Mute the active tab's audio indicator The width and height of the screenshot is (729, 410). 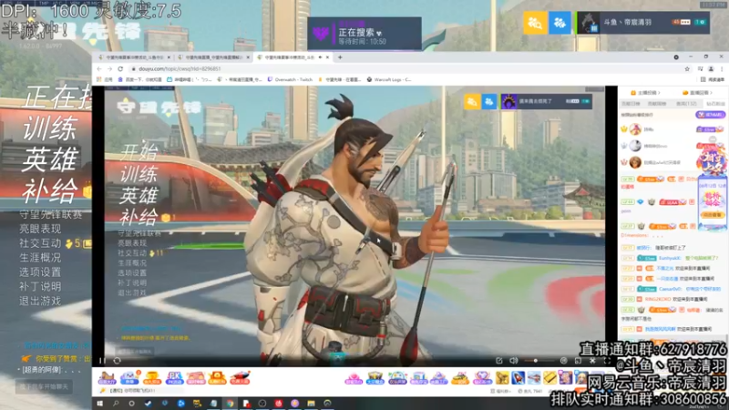click(x=320, y=57)
